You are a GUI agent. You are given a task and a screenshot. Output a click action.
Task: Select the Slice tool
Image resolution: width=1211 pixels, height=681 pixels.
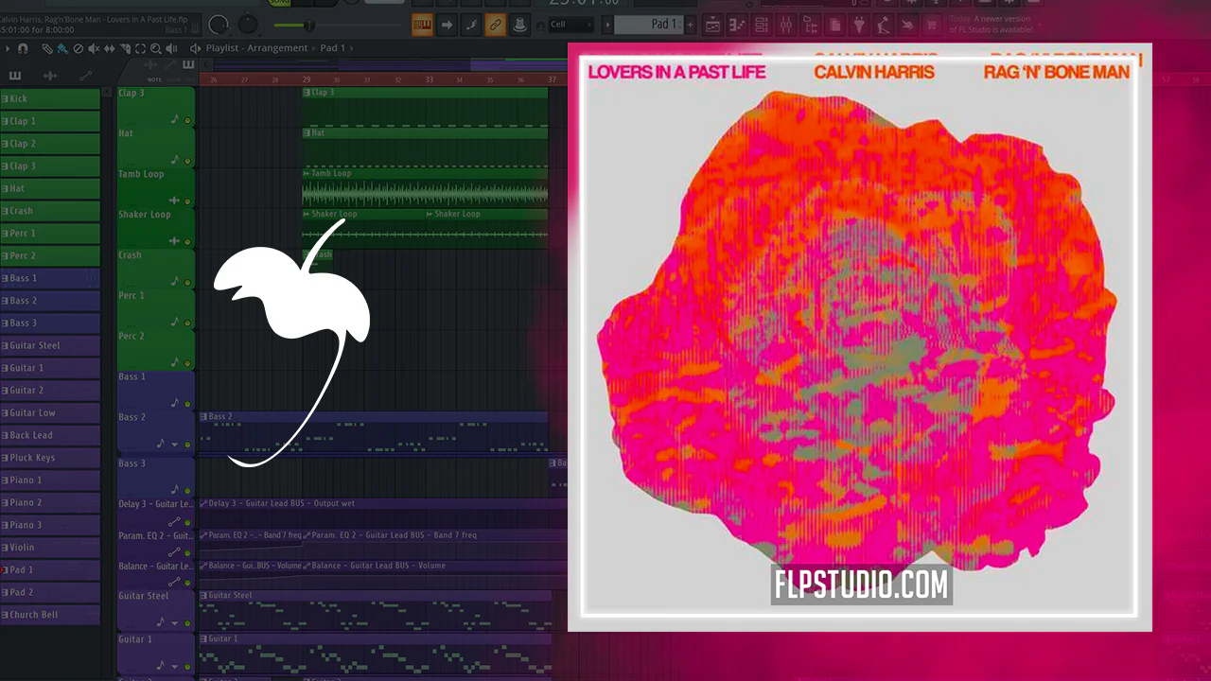(x=126, y=48)
